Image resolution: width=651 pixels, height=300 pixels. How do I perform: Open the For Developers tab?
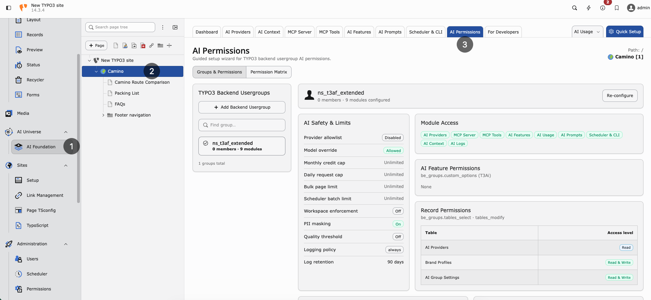(503, 32)
